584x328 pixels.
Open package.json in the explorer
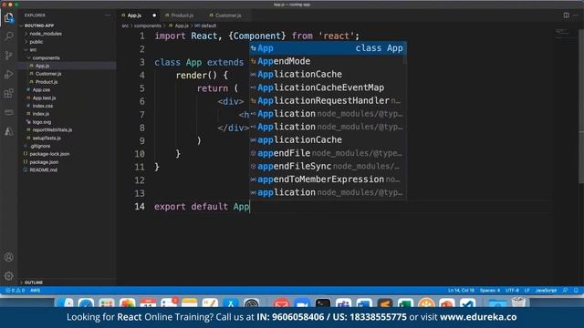(67, 162)
